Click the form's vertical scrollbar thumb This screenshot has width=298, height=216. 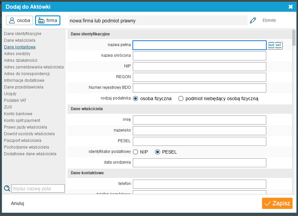pyautogui.click(x=294, y=38)
